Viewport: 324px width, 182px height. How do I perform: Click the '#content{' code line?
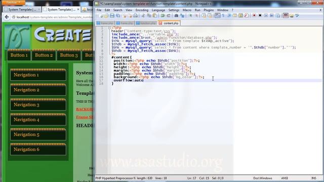click(121, 57)
